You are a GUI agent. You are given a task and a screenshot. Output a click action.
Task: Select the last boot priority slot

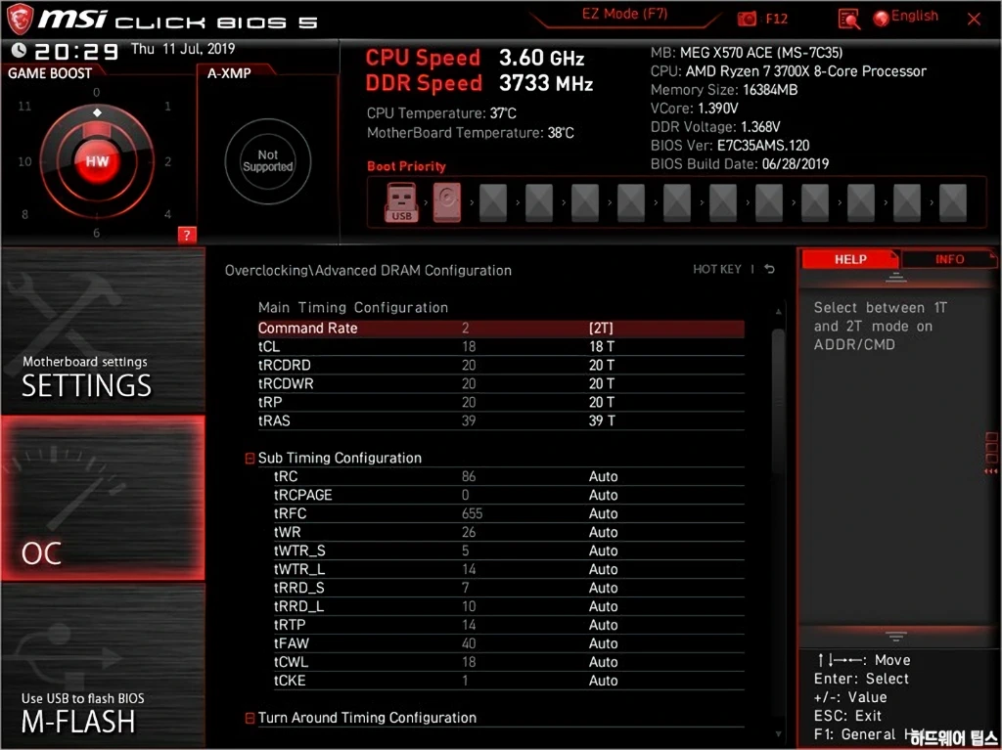953,202
